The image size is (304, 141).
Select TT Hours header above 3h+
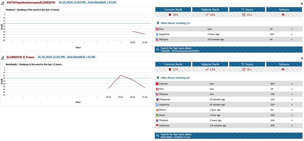pos(247,64)
